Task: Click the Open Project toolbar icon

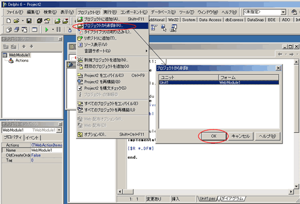Action: click(x=47, y=21)
